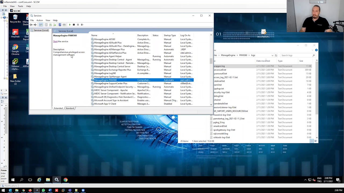Open the mRemoteNG File menu
Screen dimensions: 344x193
click(x=5, y=6)
